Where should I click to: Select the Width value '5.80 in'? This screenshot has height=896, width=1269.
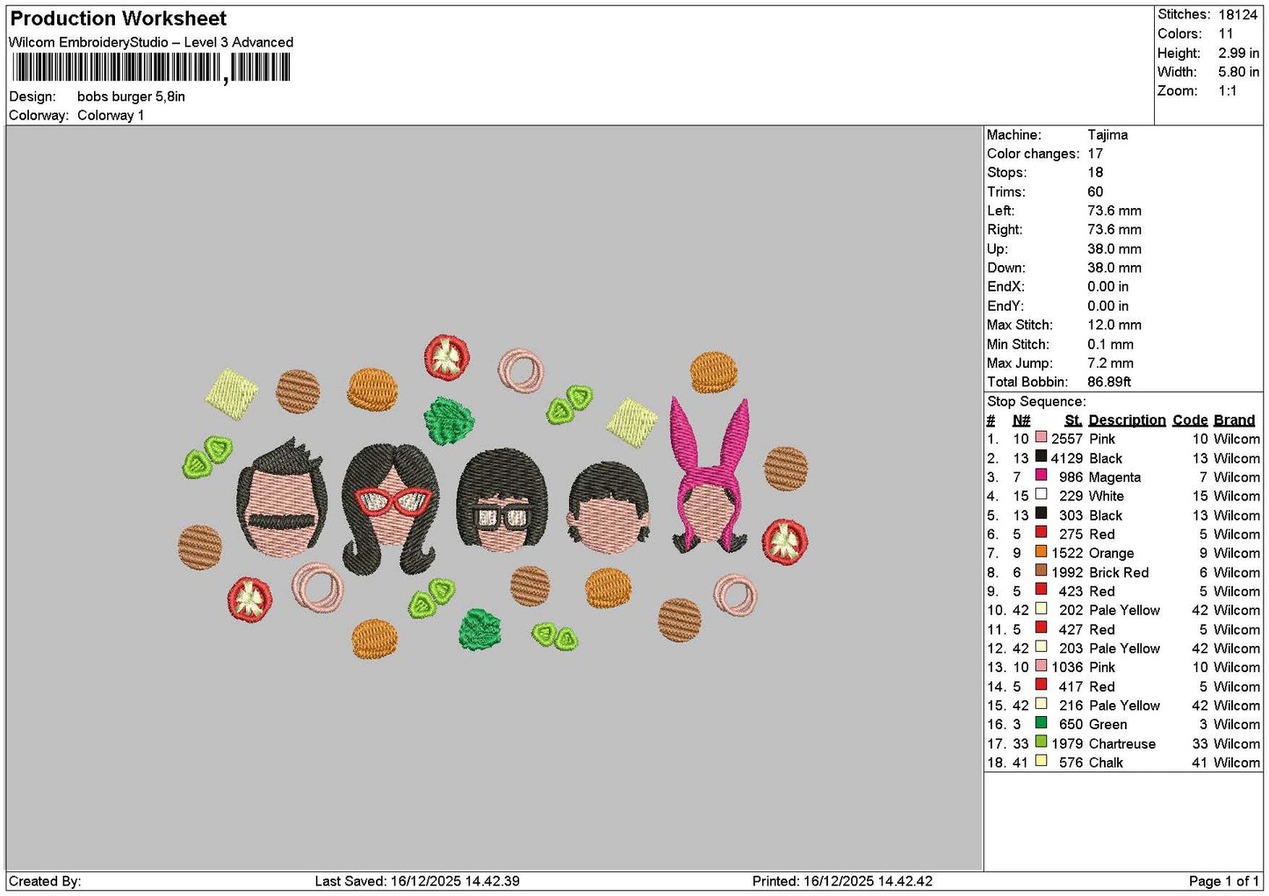(1238, 72)
